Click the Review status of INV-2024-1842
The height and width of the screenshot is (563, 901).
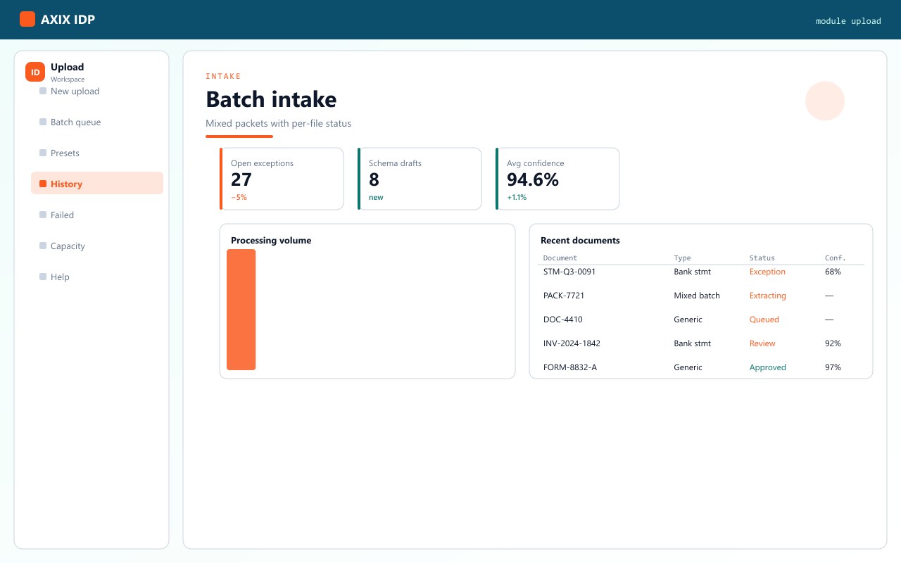click(x=762, y=343)
